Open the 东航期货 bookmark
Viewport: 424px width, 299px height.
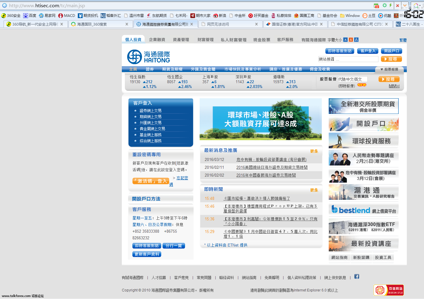tap(157, 16)
